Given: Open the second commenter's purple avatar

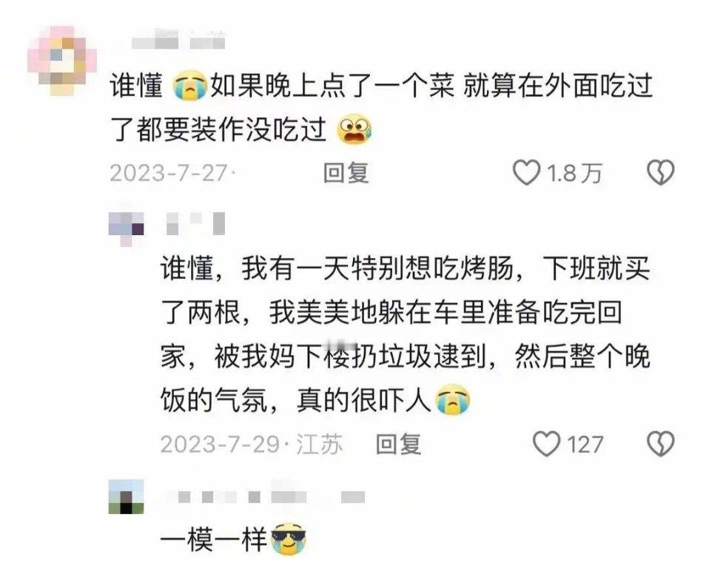Looking at the screenshot, I should point(127,229).
